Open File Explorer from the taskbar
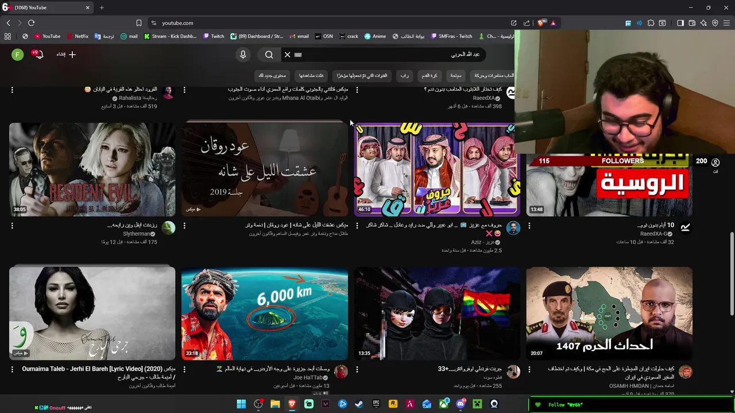Image resolution: width=735 pixels, height=413 pixels. pyautogui.click(x=275, y=404)
